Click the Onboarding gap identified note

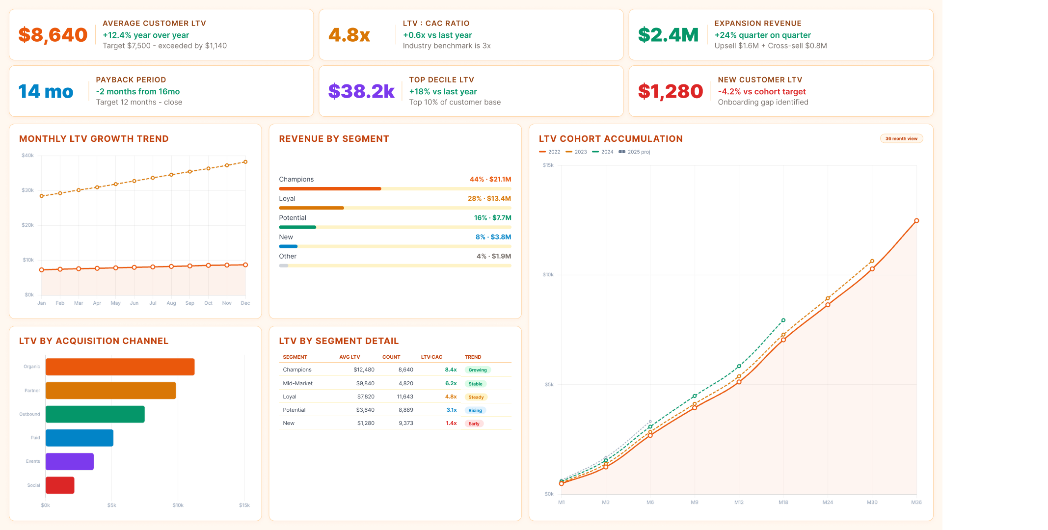[763, 103]
